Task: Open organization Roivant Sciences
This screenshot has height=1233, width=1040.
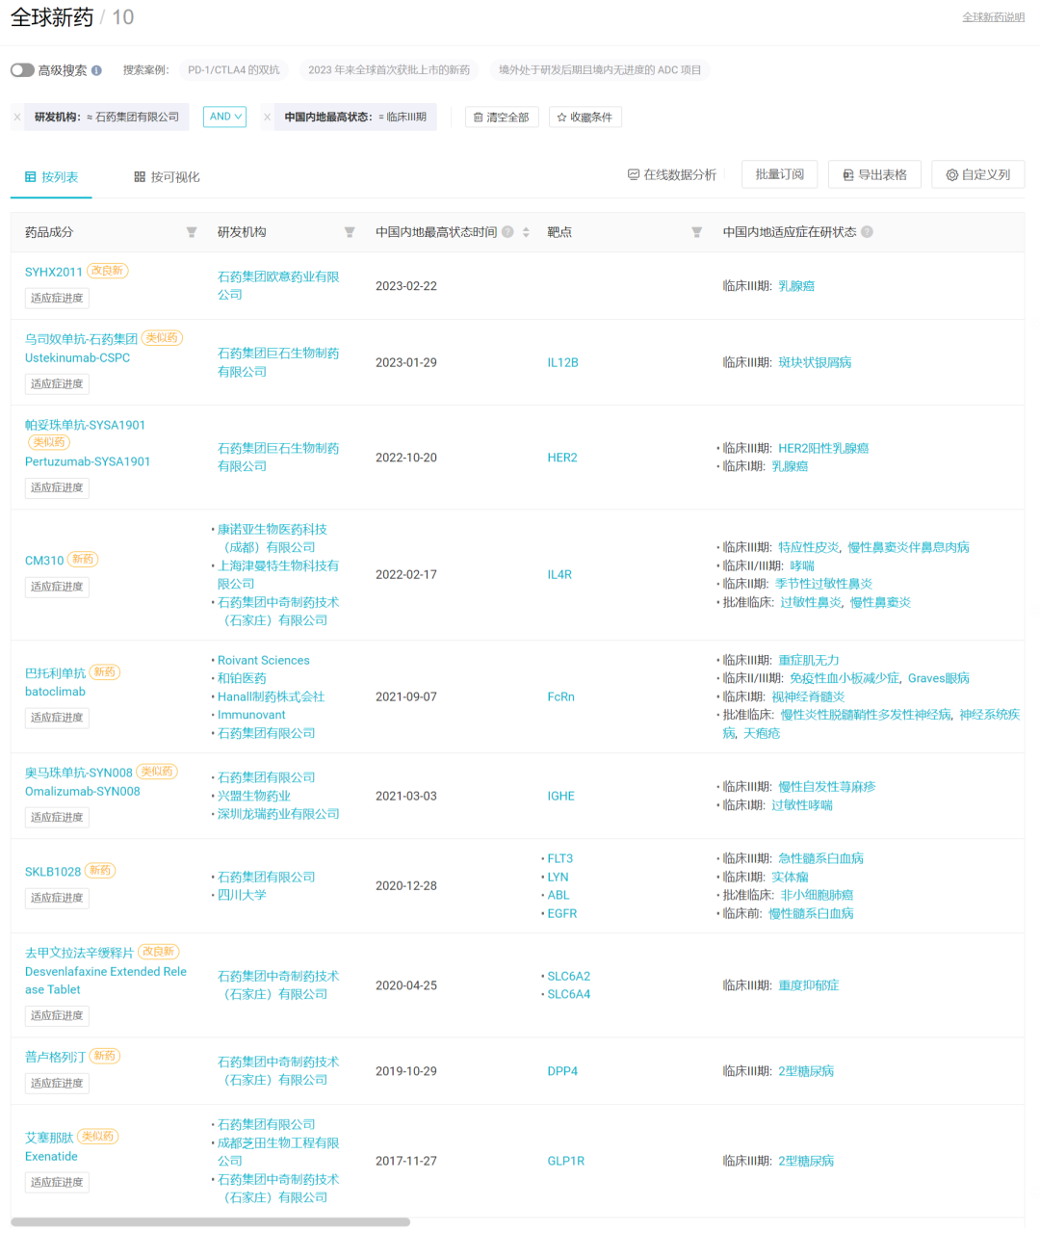Action: click(264, 661)
